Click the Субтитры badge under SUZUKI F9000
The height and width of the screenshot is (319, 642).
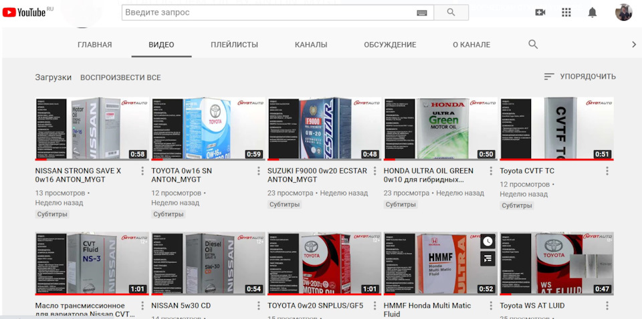pos(285,205)
